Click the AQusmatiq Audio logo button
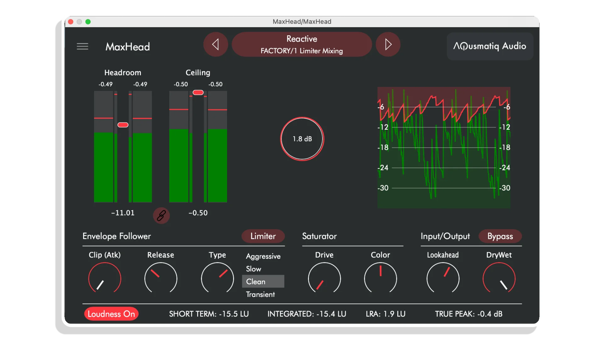Viewport: 604px width, 340px height. (x=490, y=46)
